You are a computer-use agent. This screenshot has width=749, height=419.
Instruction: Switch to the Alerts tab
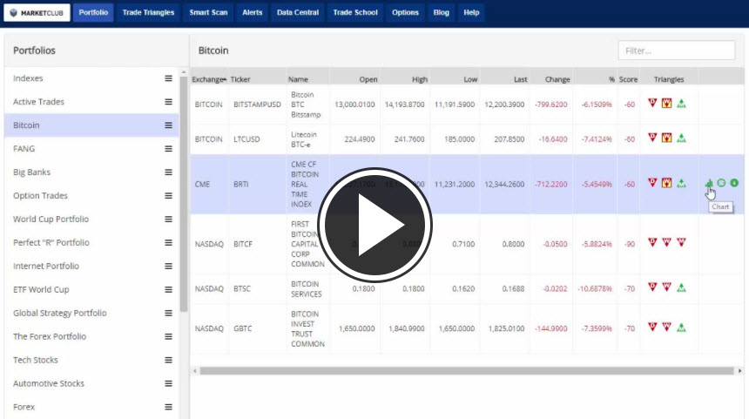(253, 12)
